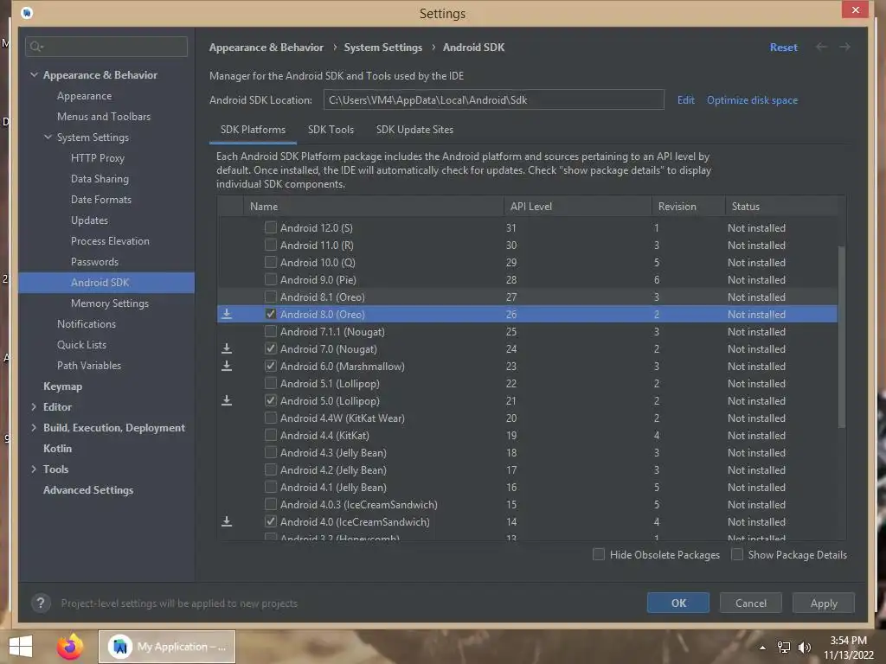
Task: Click the Reset link
Action: pyautogui.click(x=783, y=48)
